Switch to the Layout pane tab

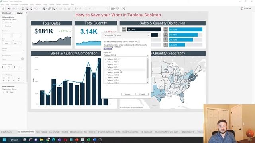point(20,13)
